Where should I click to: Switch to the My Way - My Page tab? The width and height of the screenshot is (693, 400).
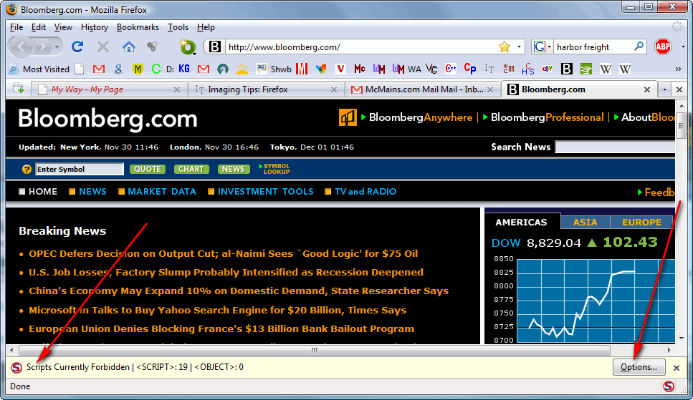[108, 89]
